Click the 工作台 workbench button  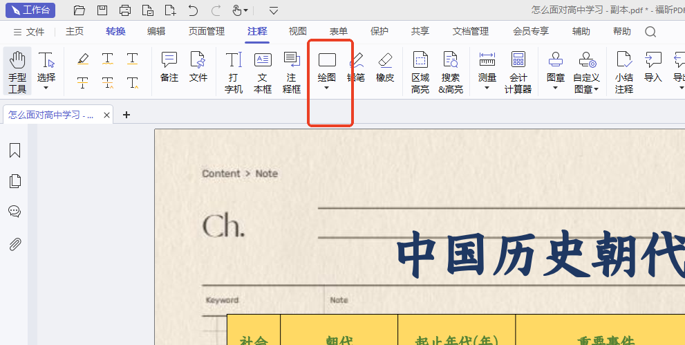(x=30, y=10)
